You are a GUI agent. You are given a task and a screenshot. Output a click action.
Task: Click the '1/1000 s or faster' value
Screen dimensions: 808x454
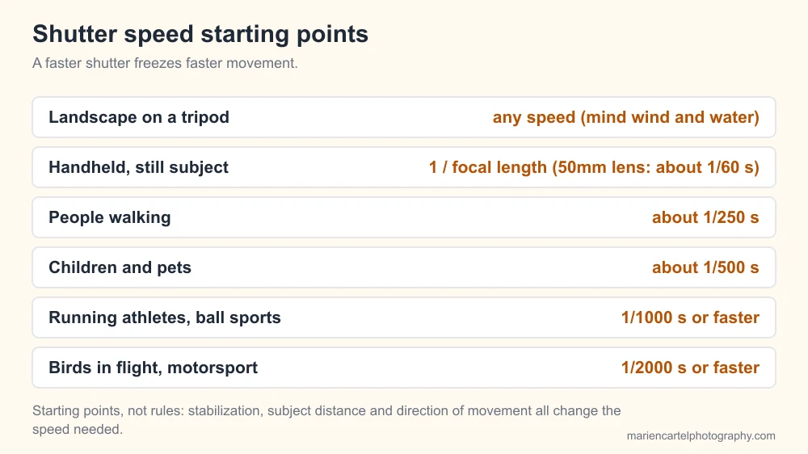[x=690, y=317]
